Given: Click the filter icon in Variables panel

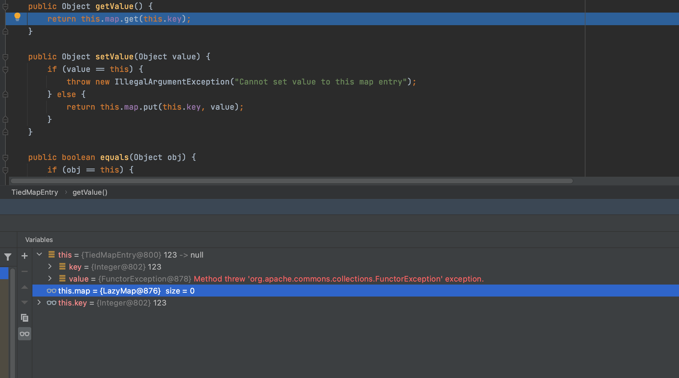Looking at the screenshot, I should click(8, 257).
